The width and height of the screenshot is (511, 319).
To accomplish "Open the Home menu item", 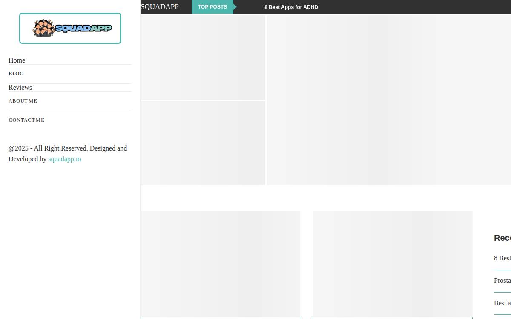I will tap(17, 60).
